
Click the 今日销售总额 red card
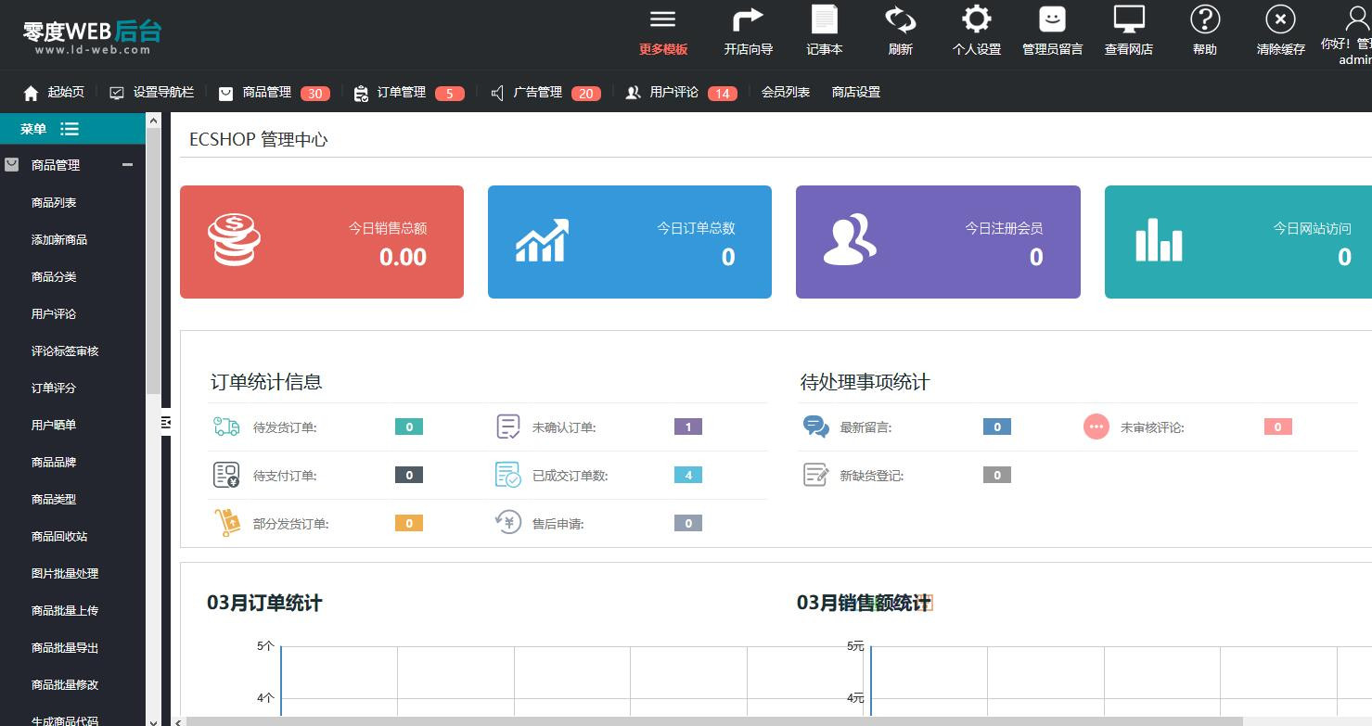(x=321, y=242)
